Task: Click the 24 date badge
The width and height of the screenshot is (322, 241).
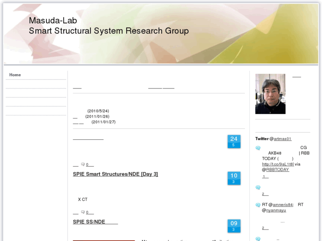Action: pos(234,142)
